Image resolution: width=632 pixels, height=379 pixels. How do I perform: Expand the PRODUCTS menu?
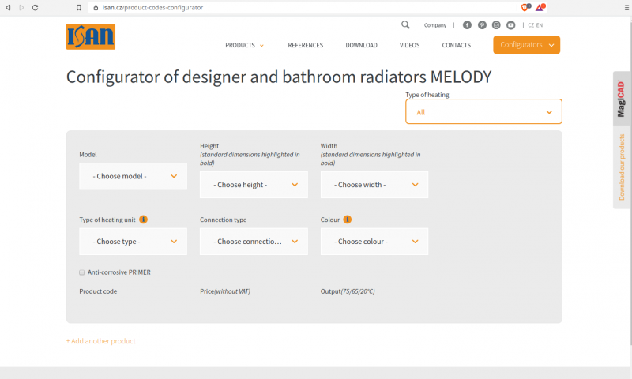point(244,45)
